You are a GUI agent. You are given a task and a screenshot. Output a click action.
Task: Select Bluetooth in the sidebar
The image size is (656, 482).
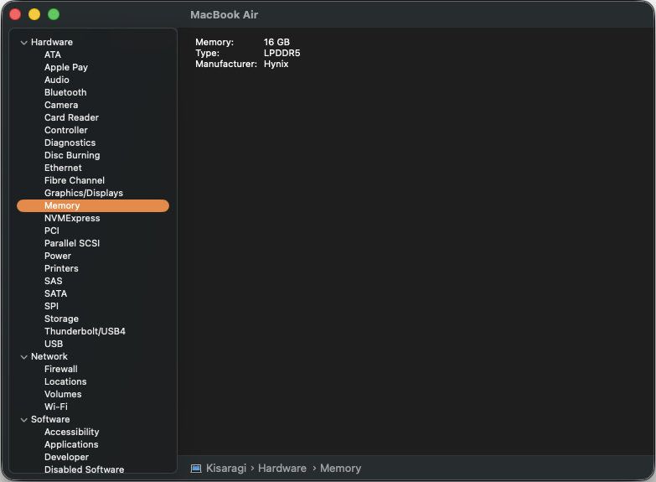[x=65, y=92]
